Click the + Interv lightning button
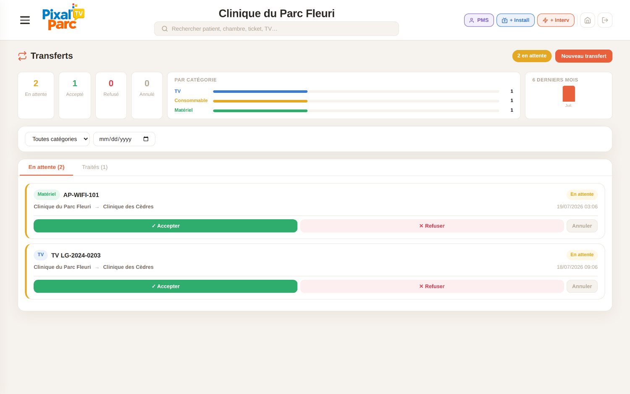The image size is (630, 394). pos(556,20)
